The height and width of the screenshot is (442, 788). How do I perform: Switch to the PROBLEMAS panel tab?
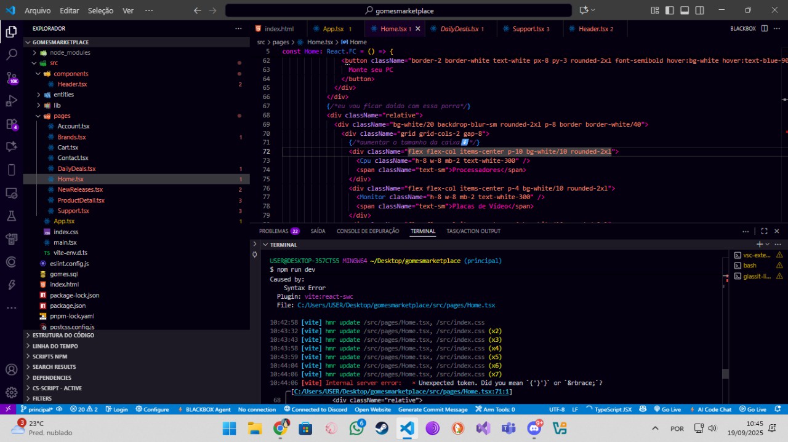pyautogui.click(x=273, y=231)
